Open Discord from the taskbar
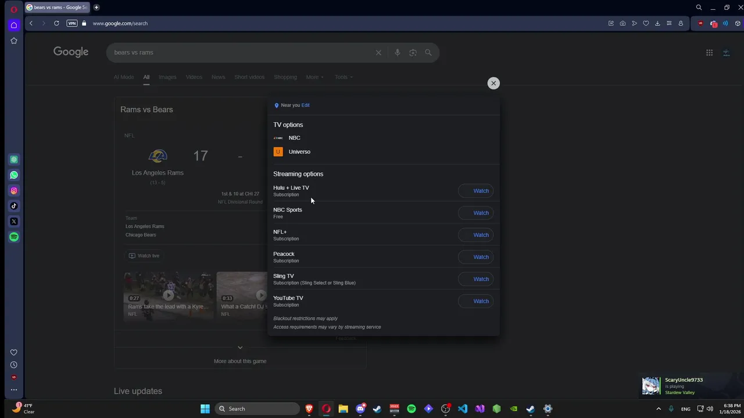This screenshot has width=744, height=418. (x=360, y=409)
